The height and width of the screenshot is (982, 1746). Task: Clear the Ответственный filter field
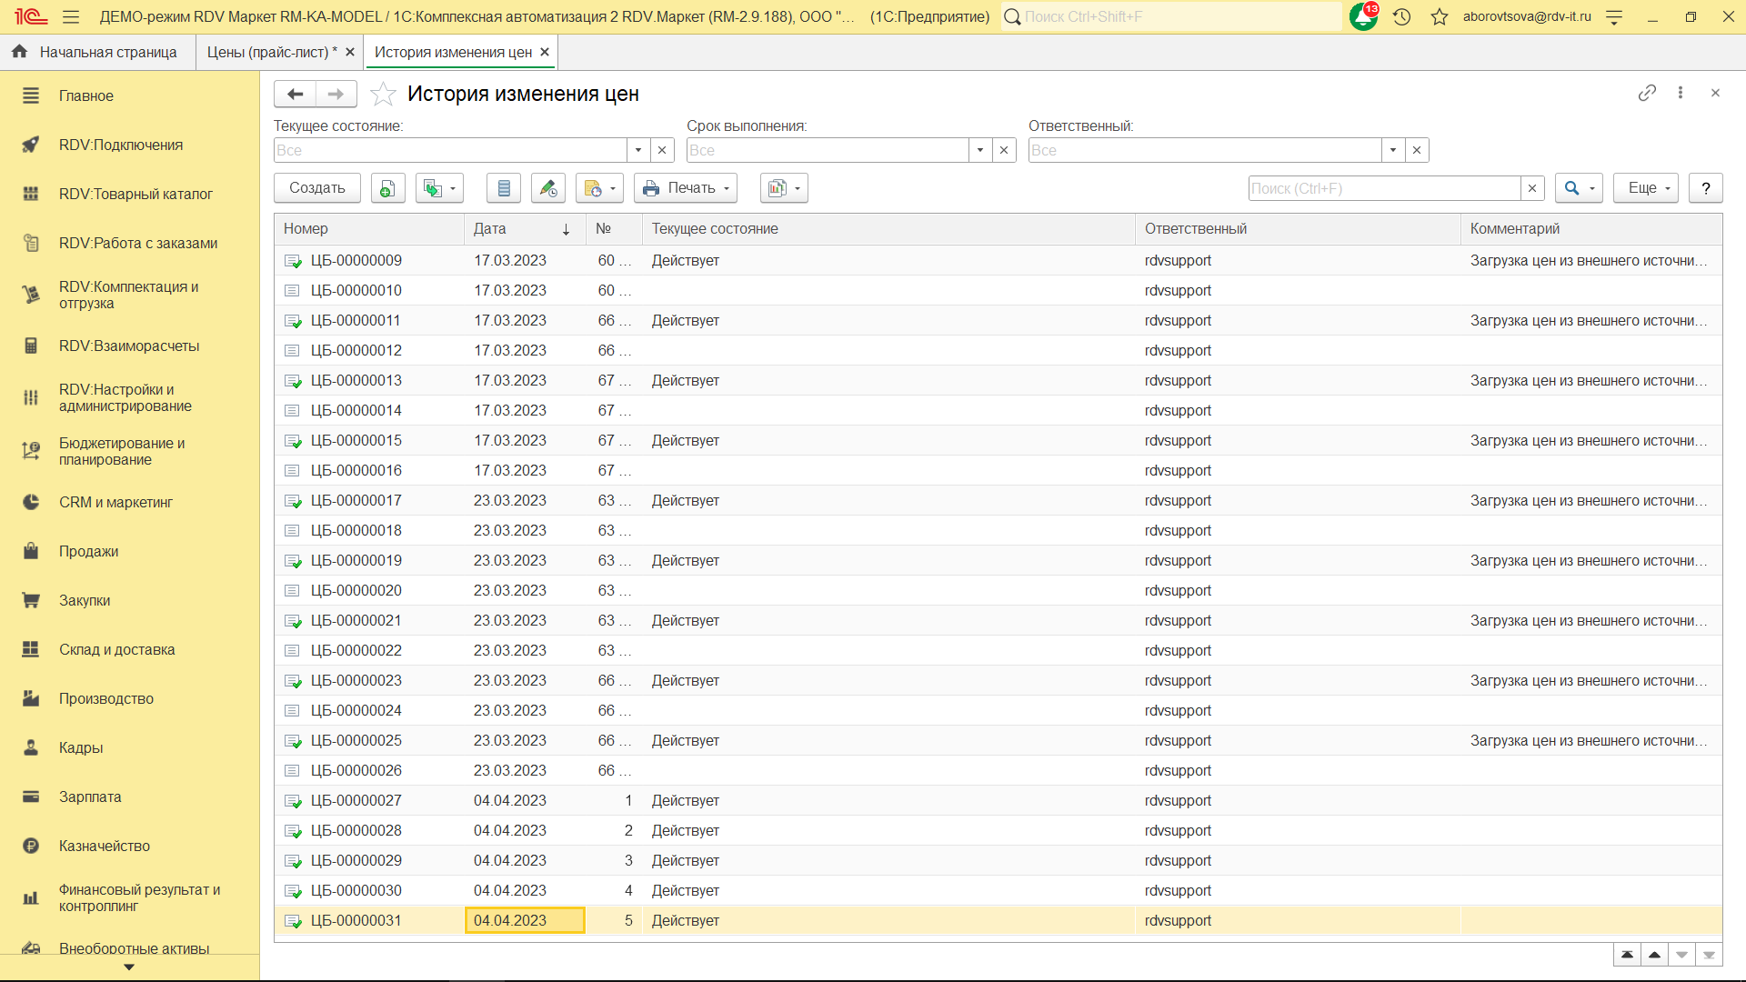tap(1417, 150)
